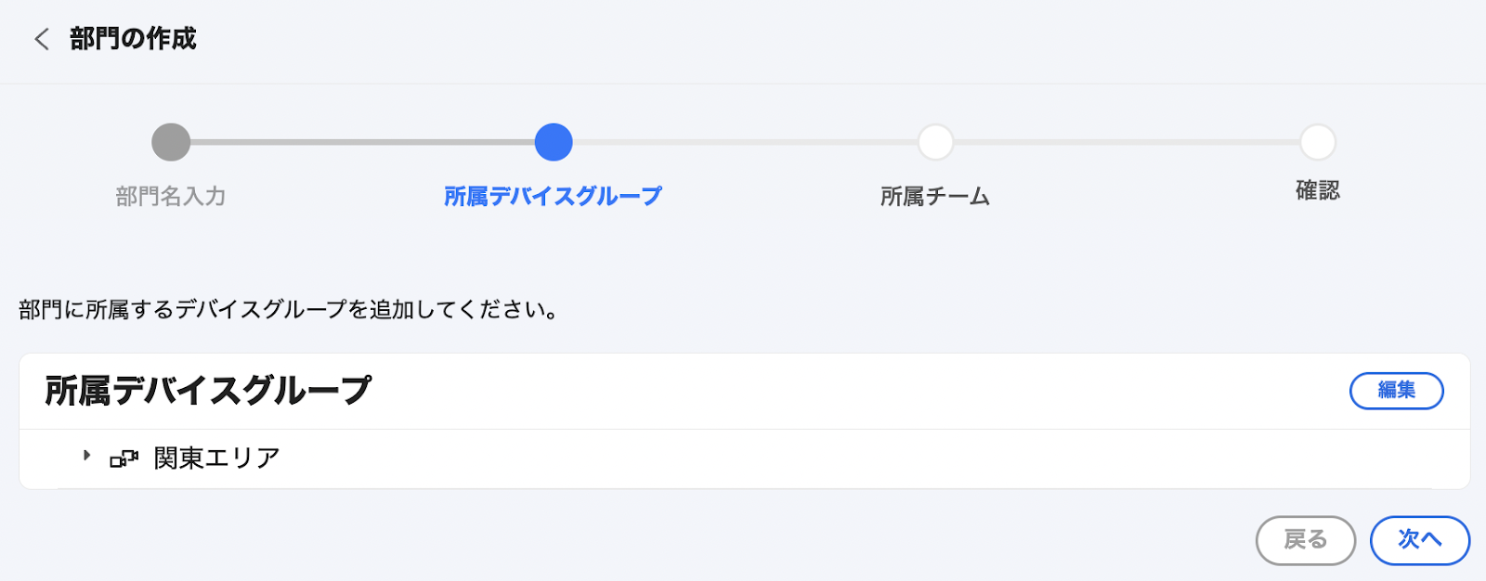Select the 関東エリア tree item

[216, 458]
